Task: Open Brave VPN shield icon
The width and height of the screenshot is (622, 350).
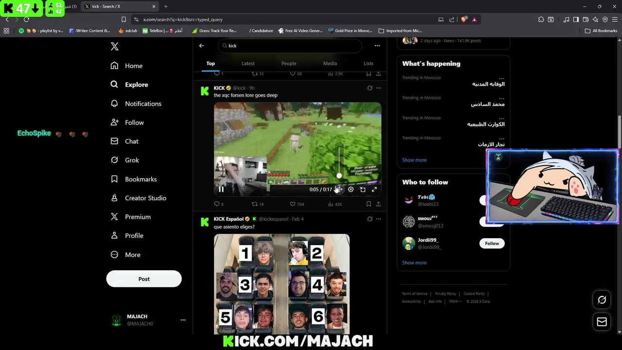Action: coord(605,19)
